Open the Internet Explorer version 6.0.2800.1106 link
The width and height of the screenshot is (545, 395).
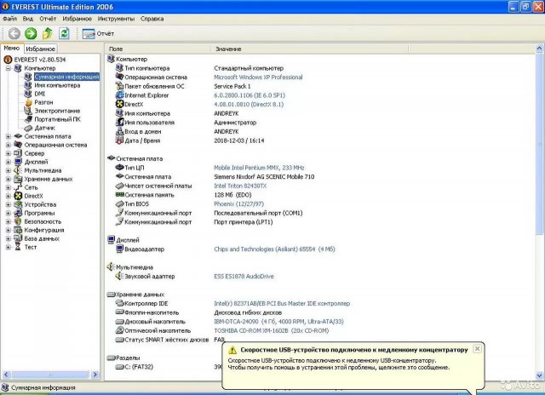pos(250,95)
